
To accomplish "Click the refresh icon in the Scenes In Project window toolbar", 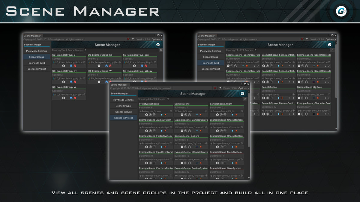I will pos(220,88).
